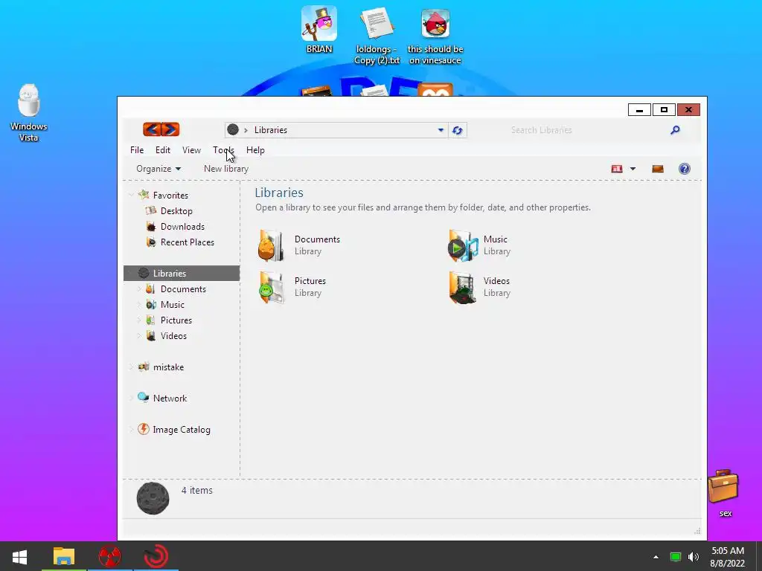Select Documents in the sidebar tree
762x571 pixels.
pos(183,289)
